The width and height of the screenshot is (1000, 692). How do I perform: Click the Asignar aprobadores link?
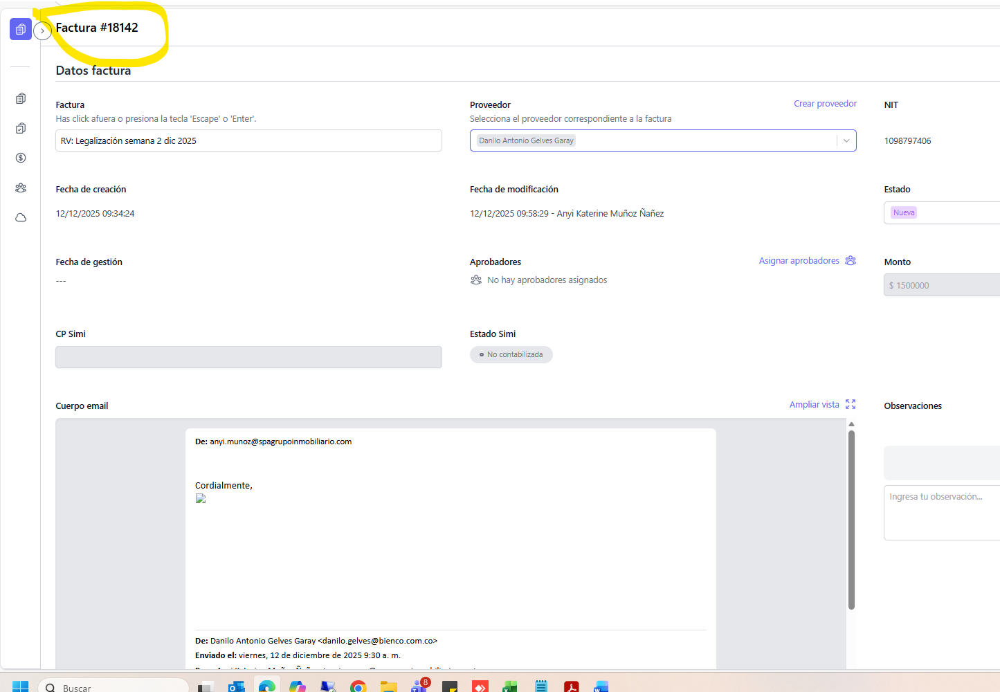pyautogui.click(x=799, y=261)
